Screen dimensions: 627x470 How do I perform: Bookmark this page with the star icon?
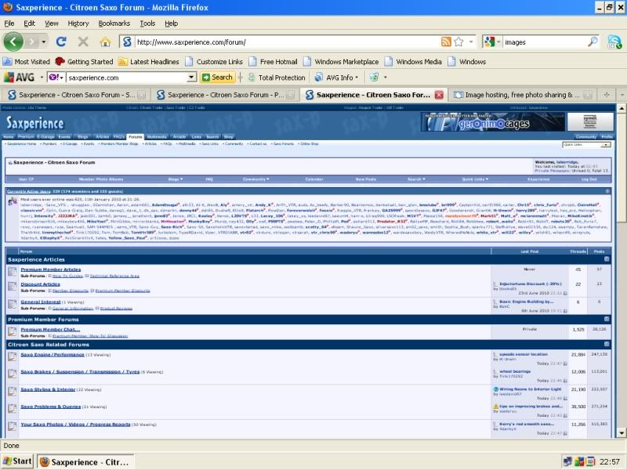click(458, 42)
